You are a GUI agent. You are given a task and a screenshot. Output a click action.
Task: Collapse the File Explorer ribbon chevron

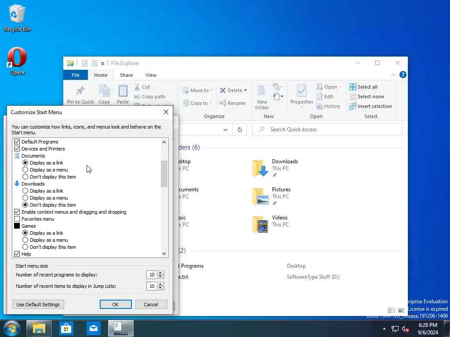tap(393, 75)
